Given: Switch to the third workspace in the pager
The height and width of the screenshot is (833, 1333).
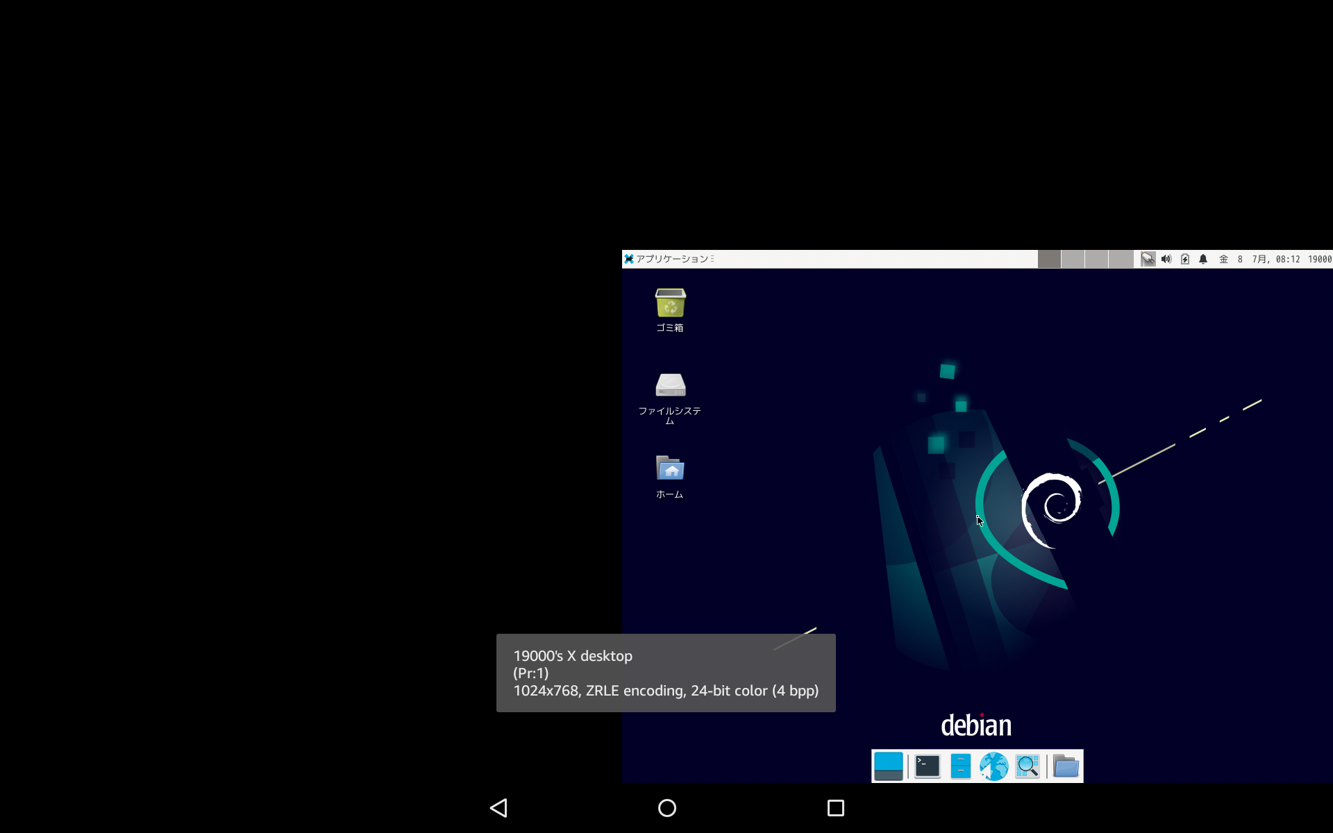Looking at the screenshot, I should coord(1096,259).
